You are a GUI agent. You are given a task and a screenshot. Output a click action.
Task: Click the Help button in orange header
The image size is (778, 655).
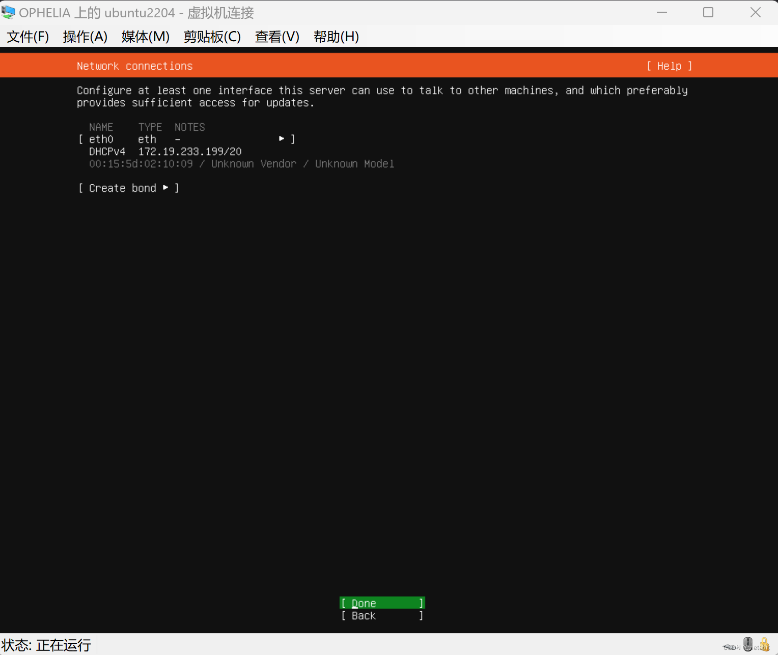(x=669, y=66)
